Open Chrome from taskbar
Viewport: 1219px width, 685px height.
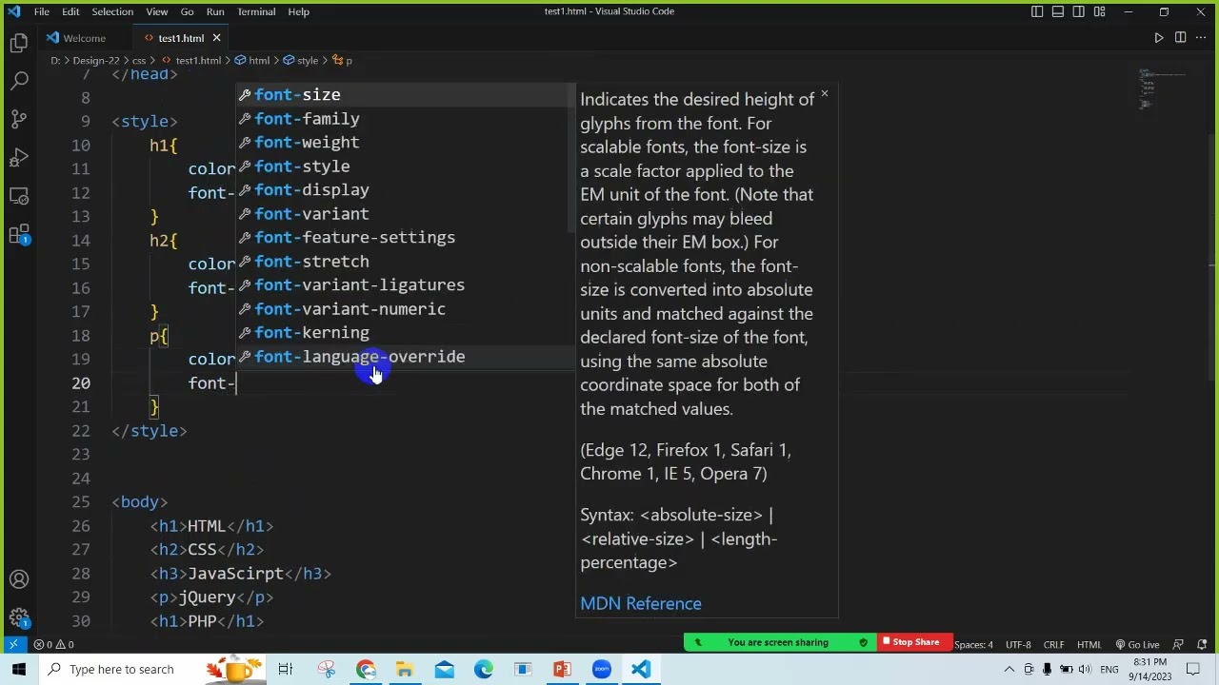pyautogui.click(x=366, y=670)
